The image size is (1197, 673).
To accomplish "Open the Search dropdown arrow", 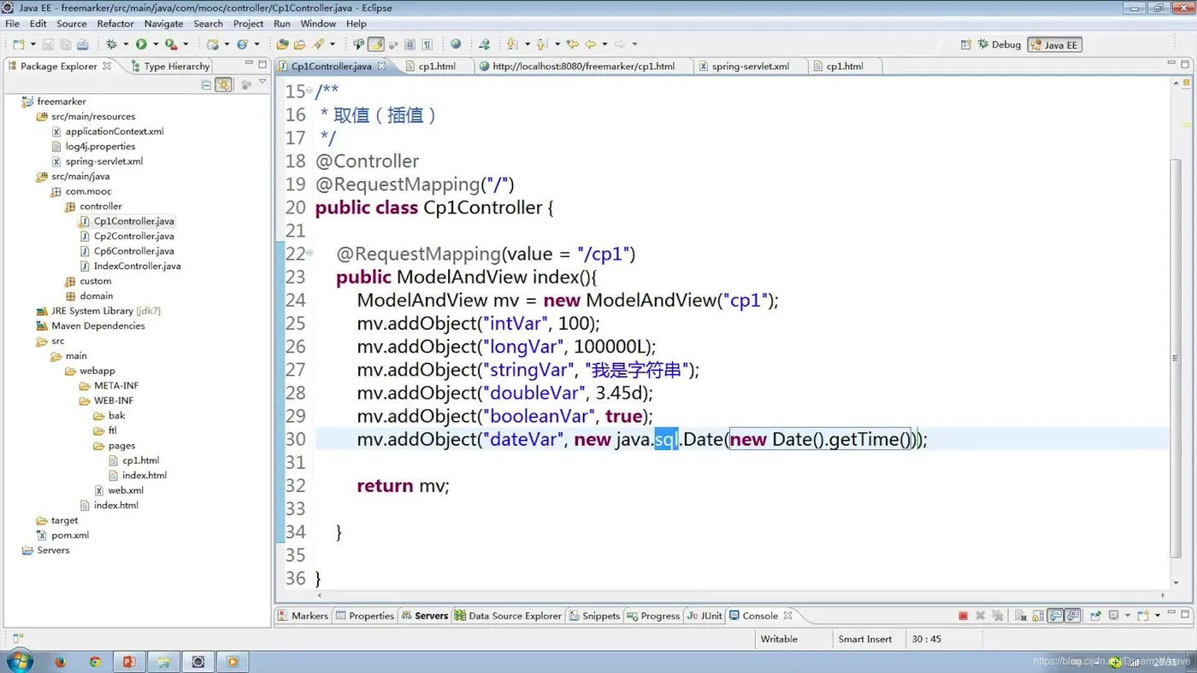I will coord(333,44).
